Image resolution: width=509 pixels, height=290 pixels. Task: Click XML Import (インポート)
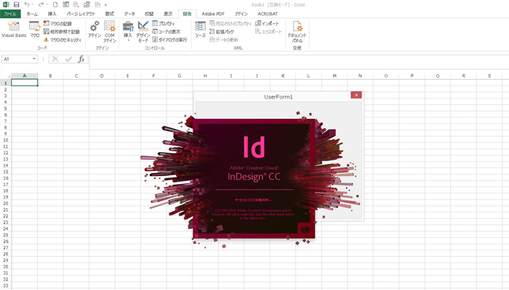267,24
